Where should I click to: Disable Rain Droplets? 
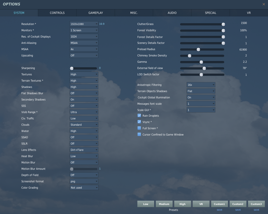(139, 115)
